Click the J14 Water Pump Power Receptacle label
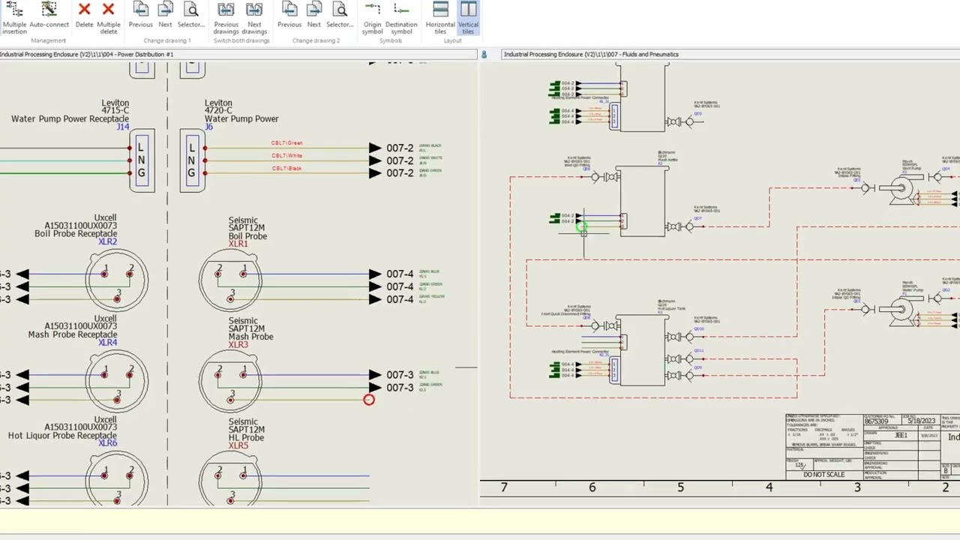Image resolution: width=960 pixels, height=540 pixels. [123, 127]
